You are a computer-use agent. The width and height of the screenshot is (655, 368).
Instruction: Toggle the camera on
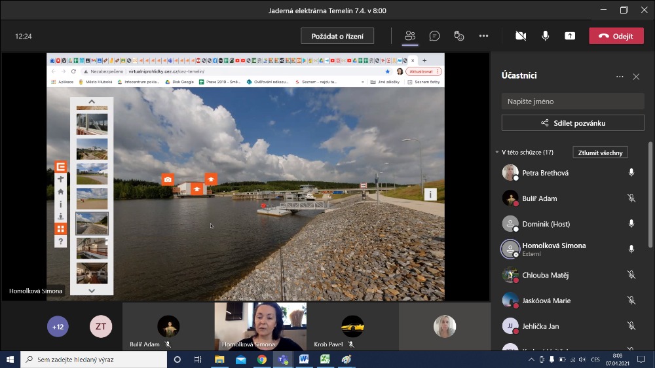521,36
